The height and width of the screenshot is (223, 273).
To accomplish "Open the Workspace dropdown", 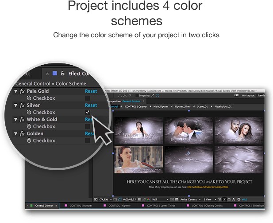I will click(x=261, y=95).
